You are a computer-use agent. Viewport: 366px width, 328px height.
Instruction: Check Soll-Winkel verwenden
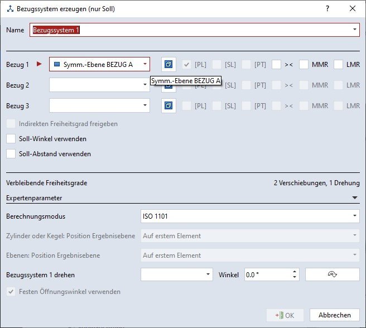[x=11, y=138]
